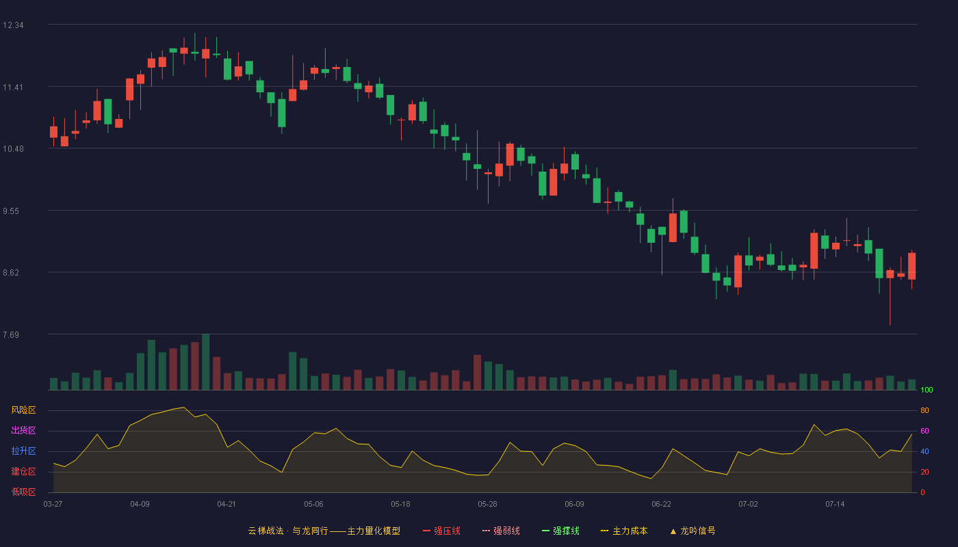The height and width of the screenshot is (547, 958).
Task: Click the chart title 云梯战法 · 与龙同行
Action: [x=288, y=531]
